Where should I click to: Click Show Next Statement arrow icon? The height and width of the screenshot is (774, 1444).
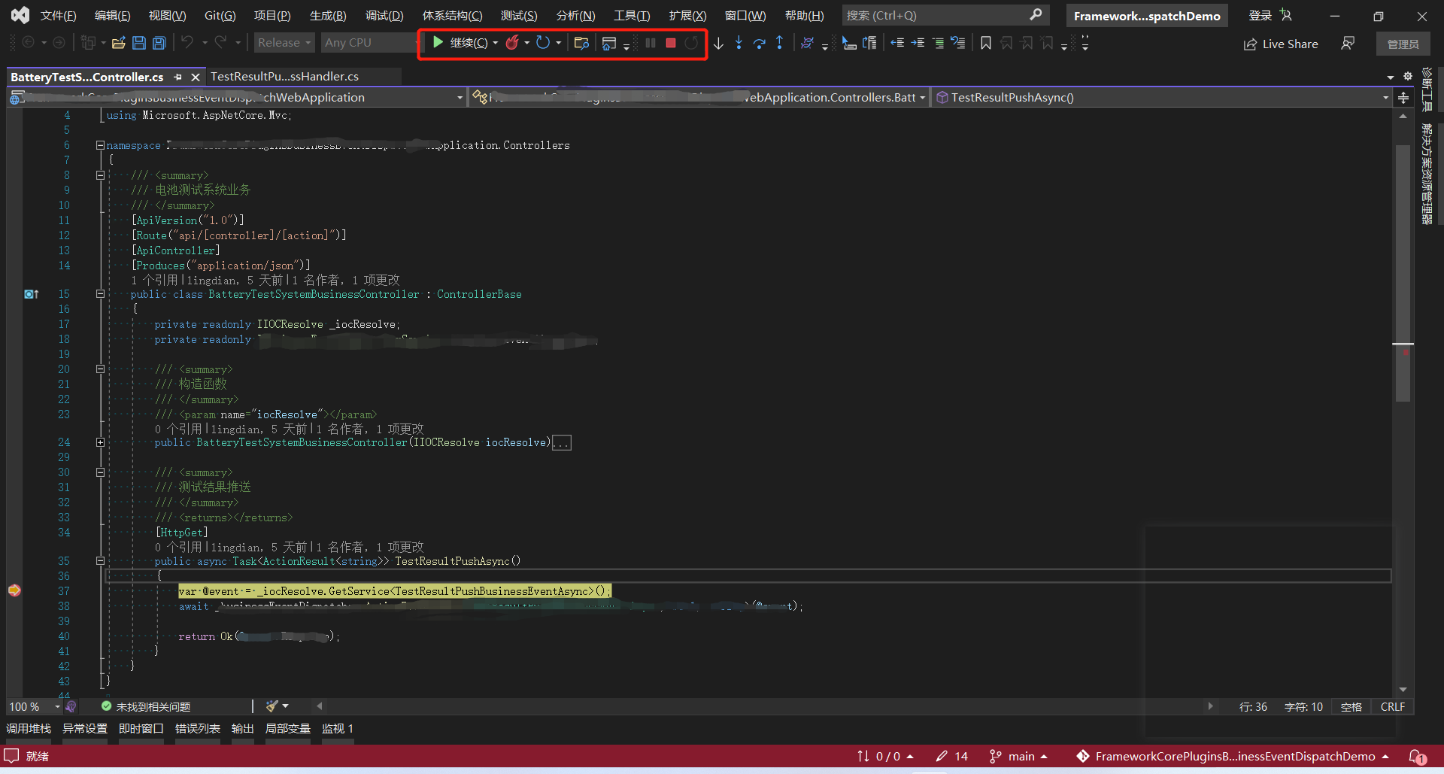(x=719, y=43)
